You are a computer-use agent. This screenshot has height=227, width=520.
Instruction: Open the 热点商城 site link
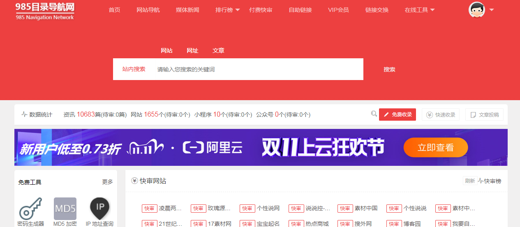(317, 224)
